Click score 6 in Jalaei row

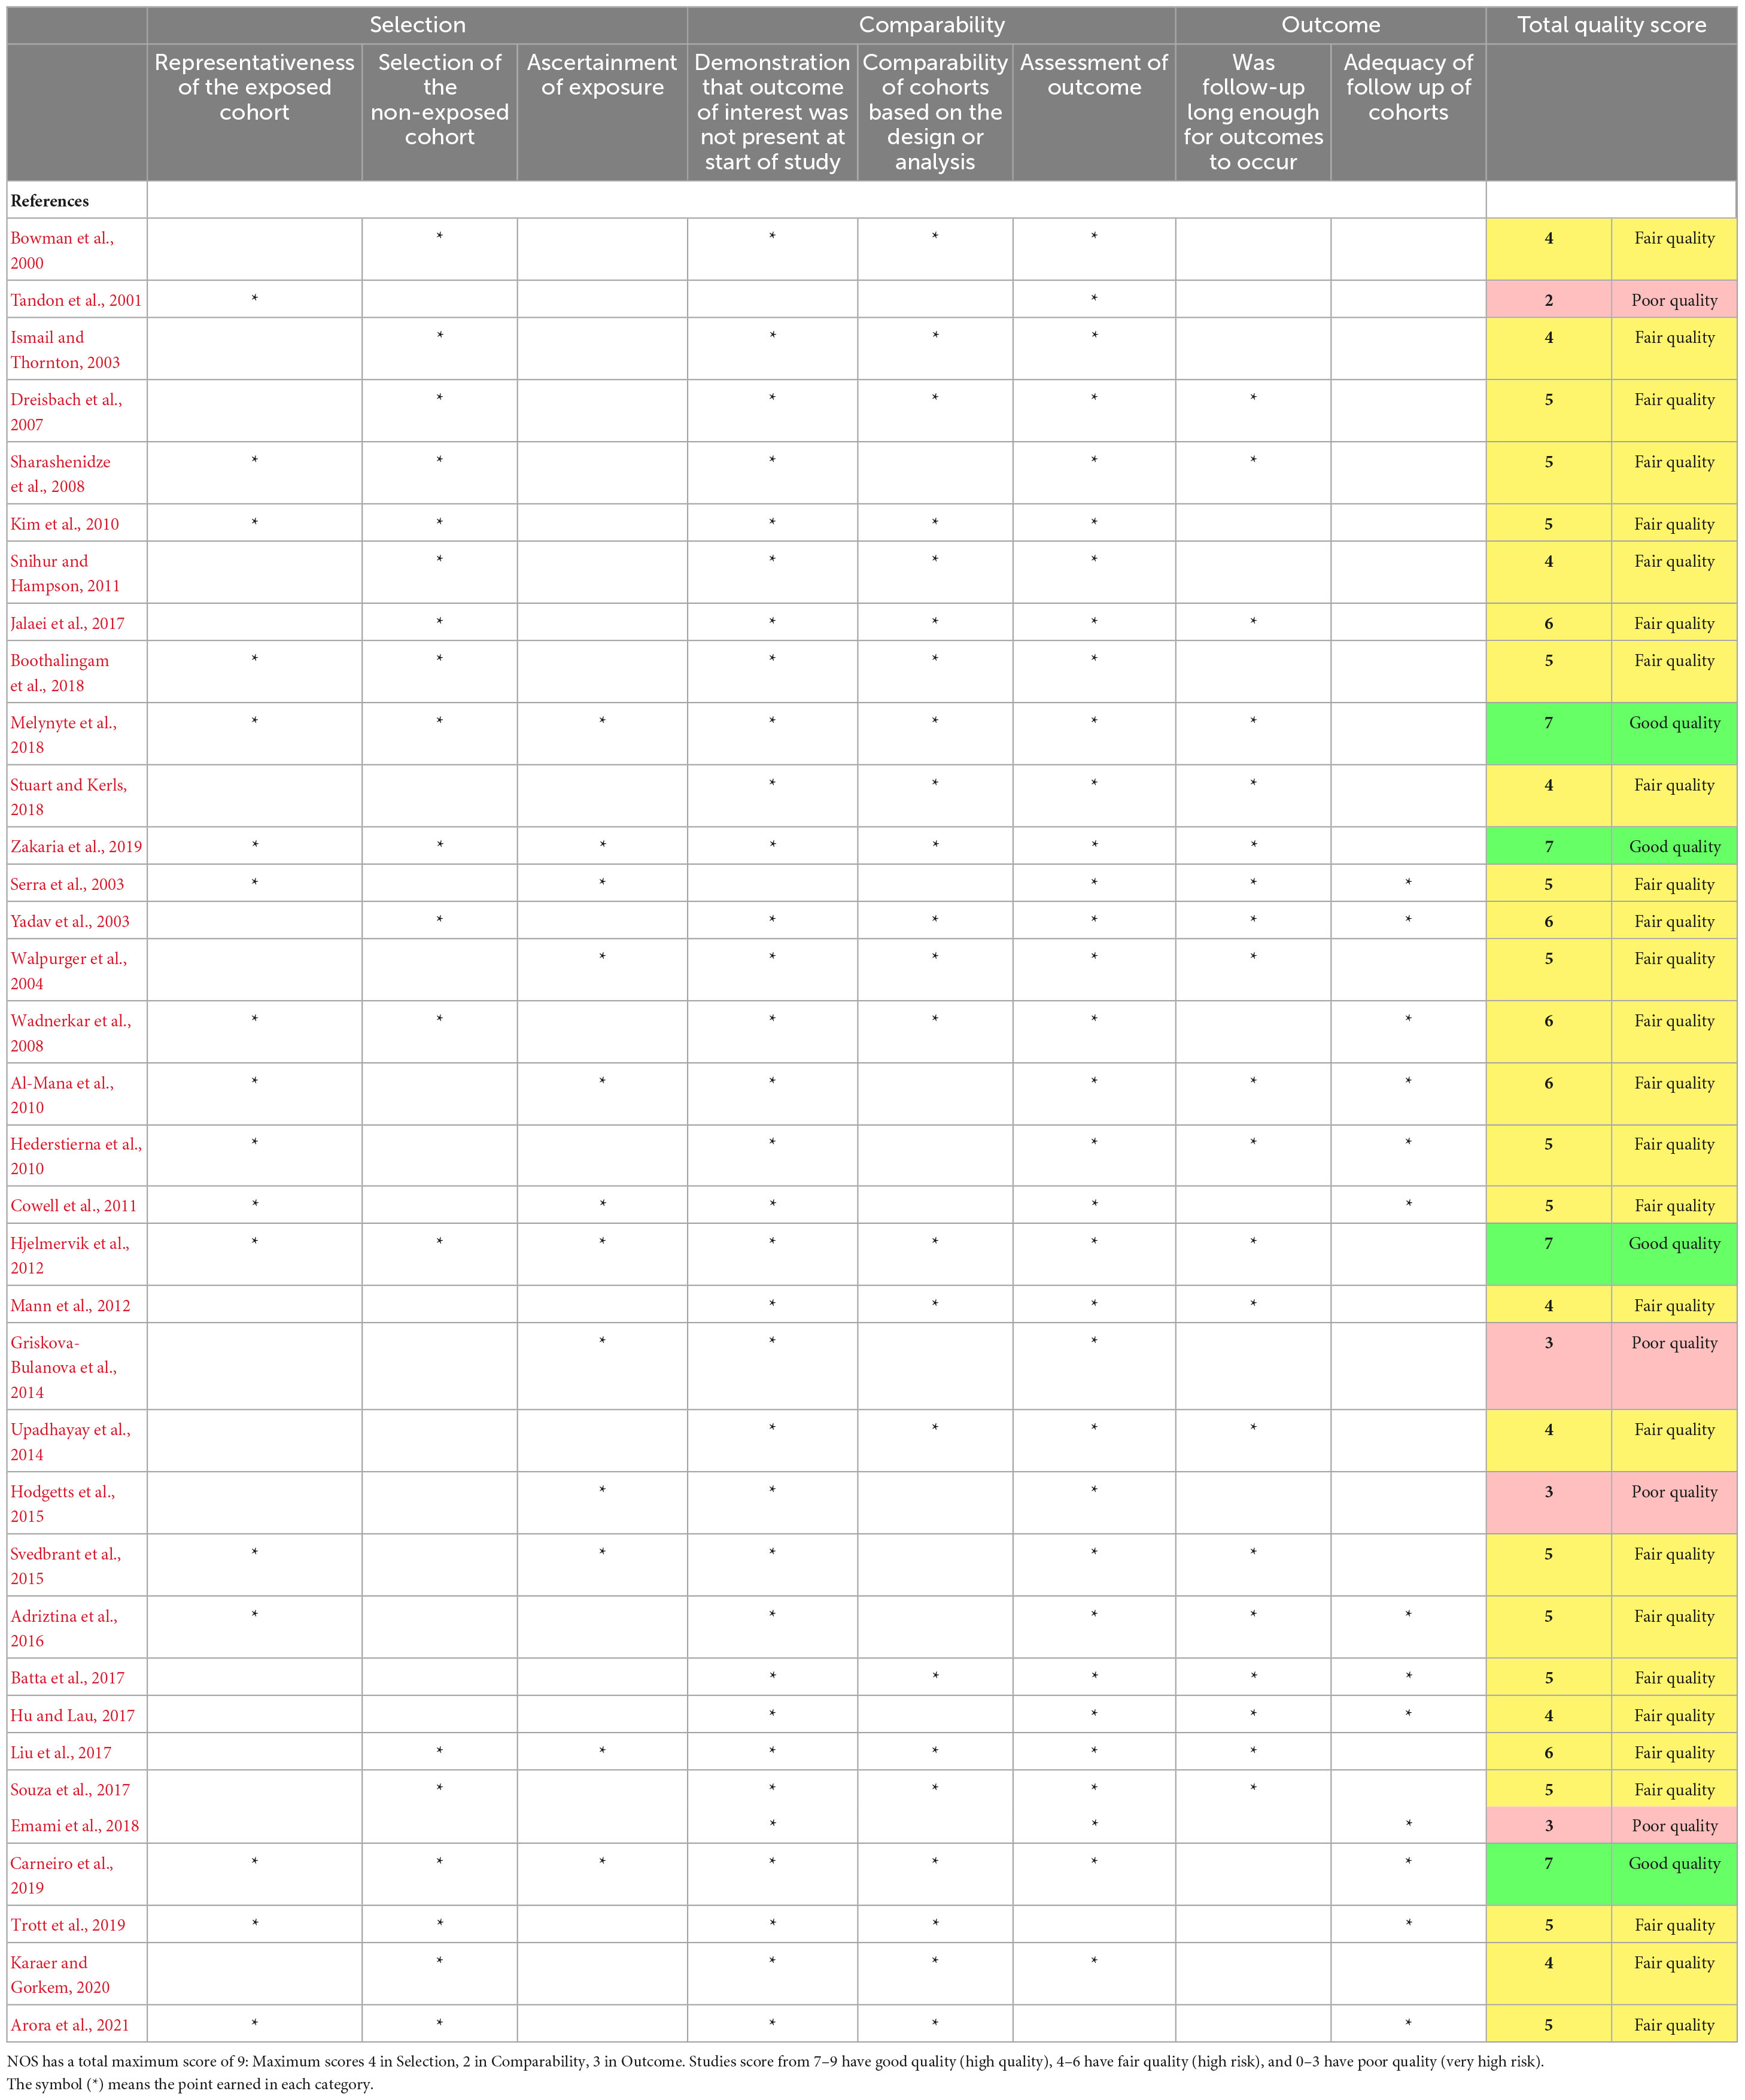coord(1549,623)
